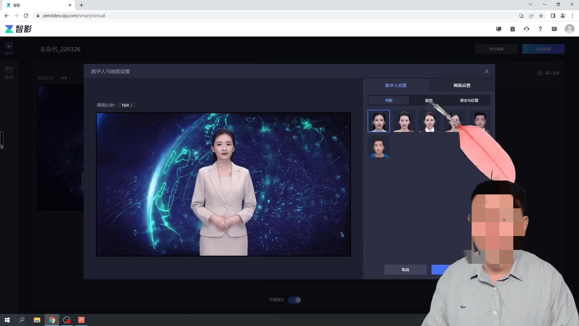Click the WPS presentation taskbar icon
Image resolution: width=579 pixels, height=326 pixels.
click(81, 320)
